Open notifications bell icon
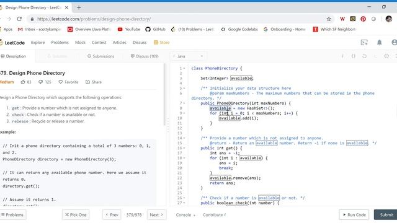This screenshot has width=397, height=223. (x=379, y=43)
